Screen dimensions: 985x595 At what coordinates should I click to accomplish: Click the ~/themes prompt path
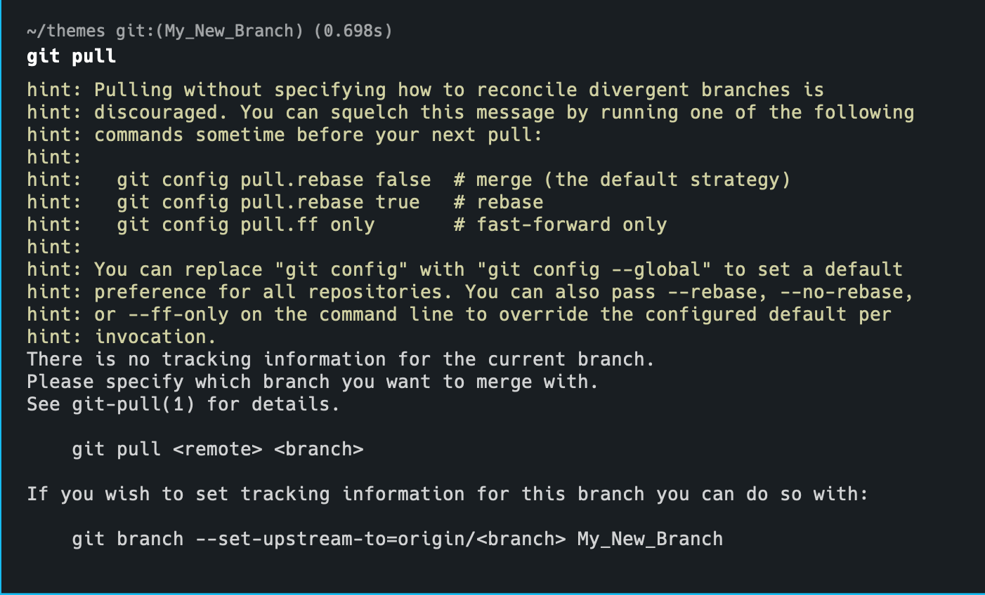click(x=66, y=31)
